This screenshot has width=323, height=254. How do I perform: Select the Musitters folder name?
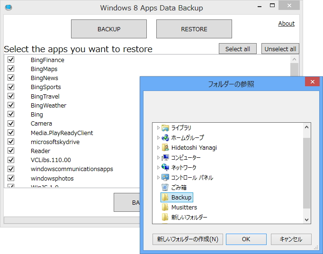tap(184, 207)
